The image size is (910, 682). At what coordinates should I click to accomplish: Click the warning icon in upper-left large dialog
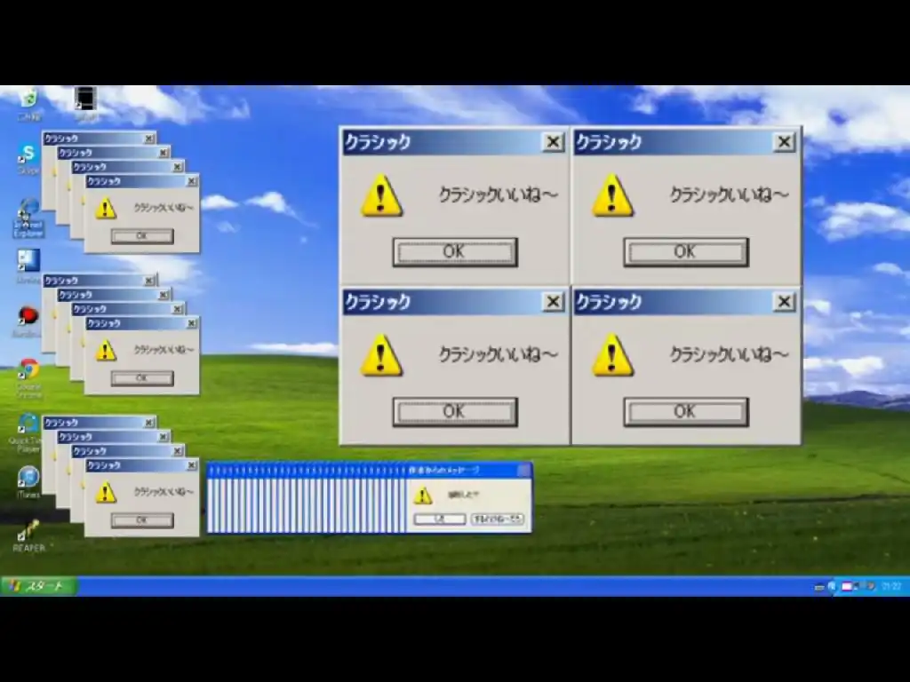(380, 195)
